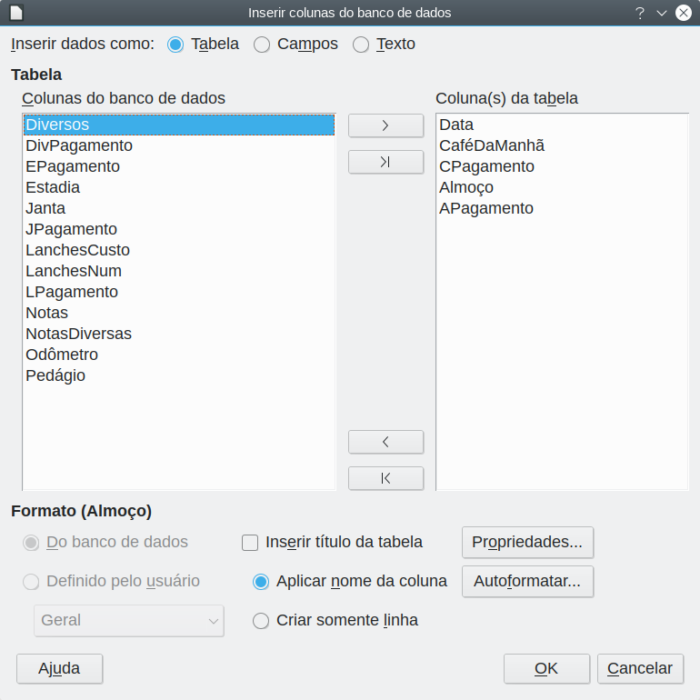This screenshot has width=700, height=700.
Task: Open Propriedades dialog
Action: [x=527, y=542]
